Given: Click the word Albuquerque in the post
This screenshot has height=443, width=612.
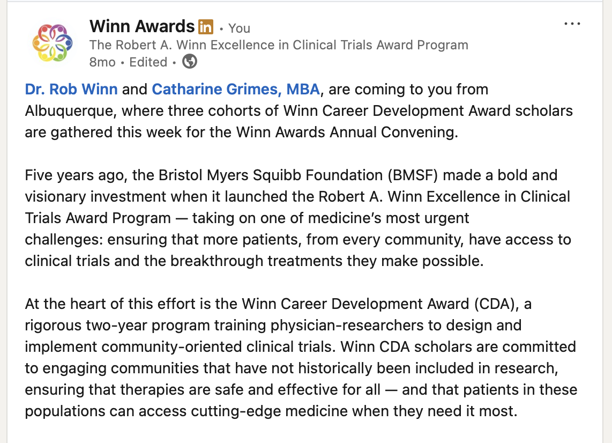Looking at the screenshot, I should click(x=71, y=111).
